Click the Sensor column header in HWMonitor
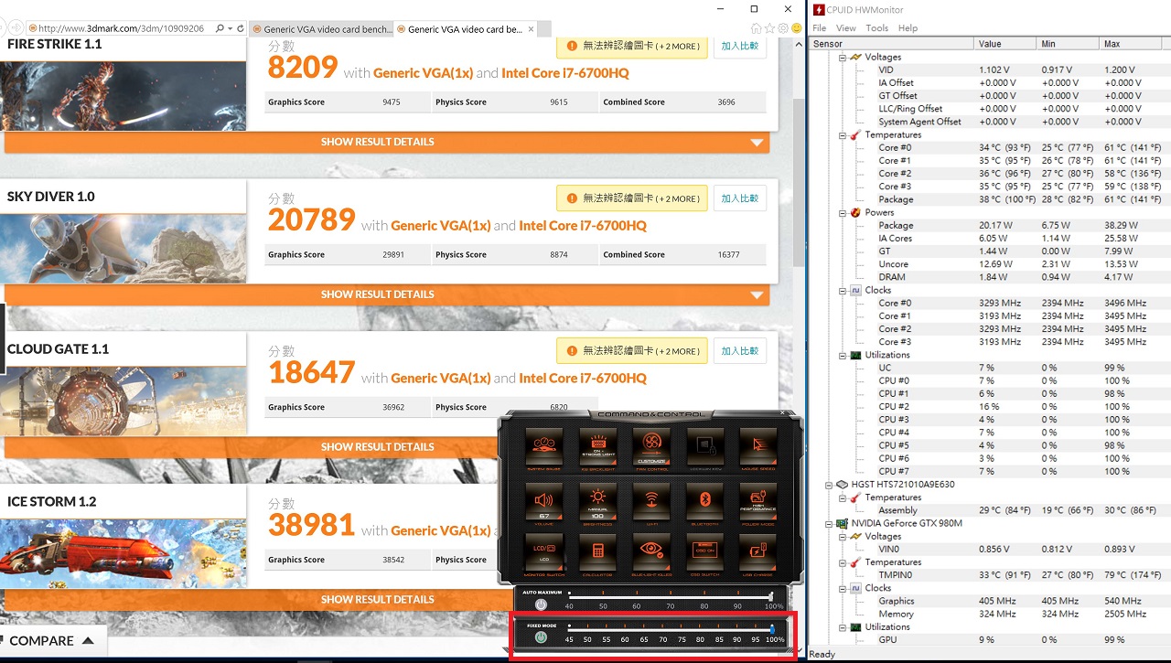 (x=892, y=44)
